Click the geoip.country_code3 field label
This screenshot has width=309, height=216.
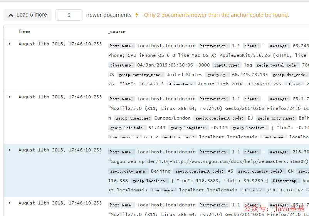[x=261, y=171]
